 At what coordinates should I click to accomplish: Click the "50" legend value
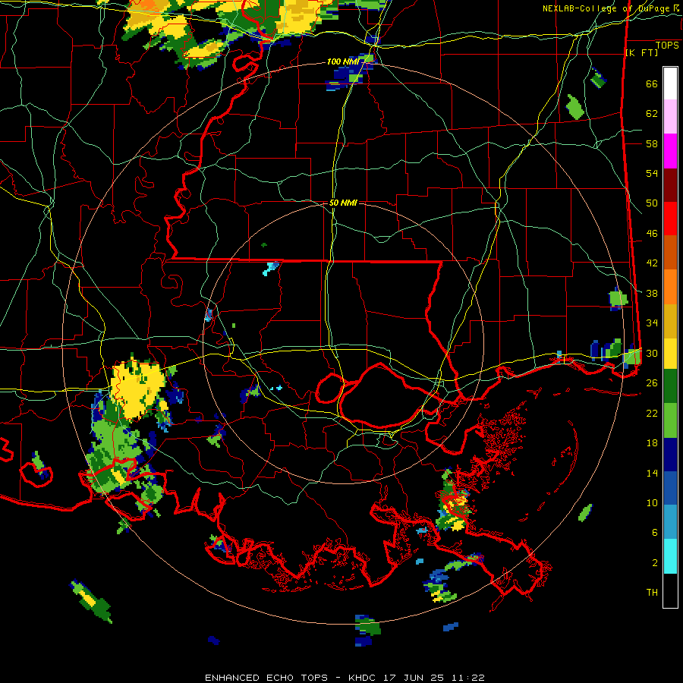coord(652,203)
